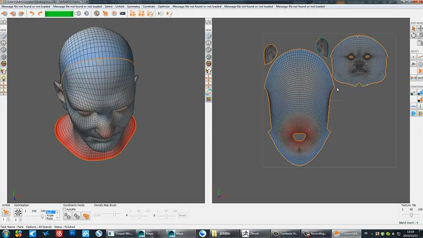Click the green progress bar in toolbar
The height and width of the screenshot is (238, 423).
pyautogui.click(x=59, y=13)
